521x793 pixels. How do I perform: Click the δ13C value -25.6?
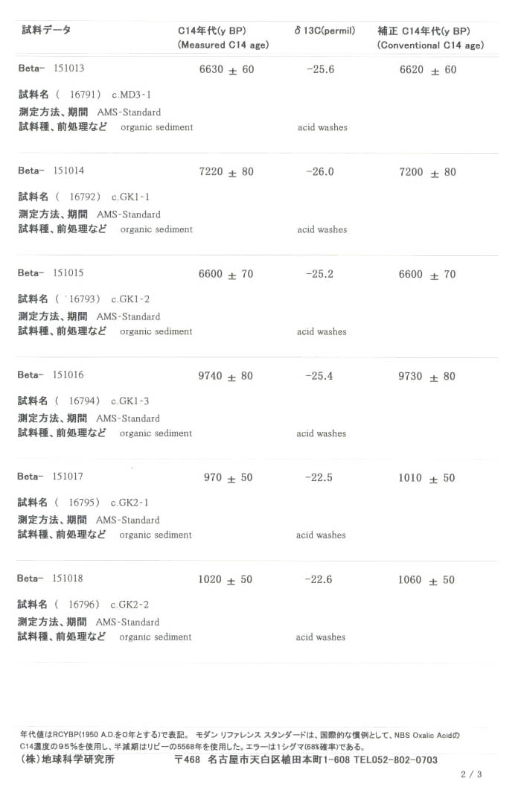pos(321,69)
